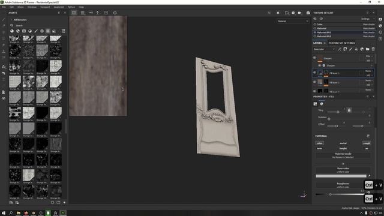Add a new fill layer
The width and height of the screenshot is (384, 216).
pos(356,49)
